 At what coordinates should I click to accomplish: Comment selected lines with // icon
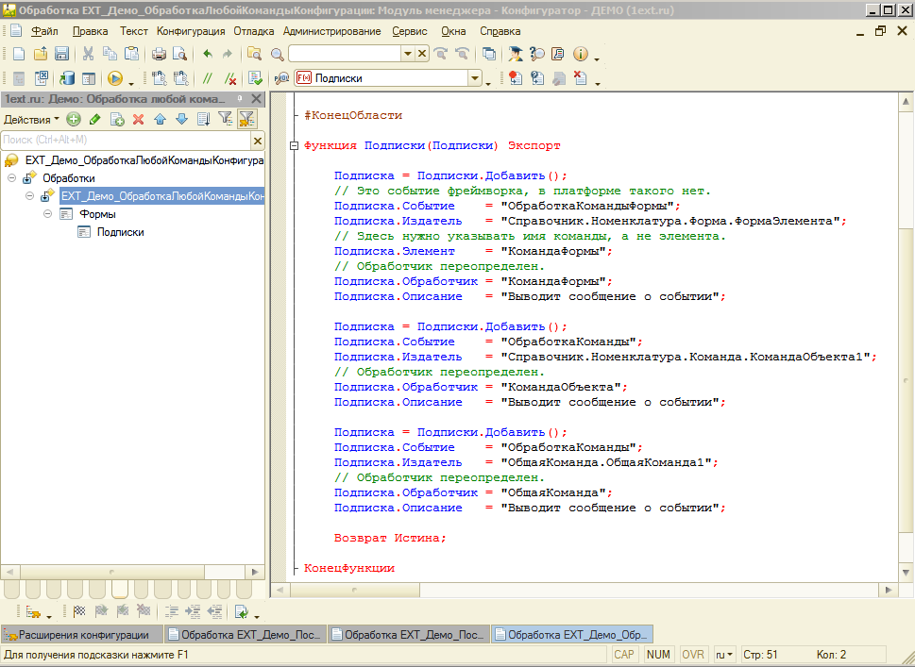[209, 77]
